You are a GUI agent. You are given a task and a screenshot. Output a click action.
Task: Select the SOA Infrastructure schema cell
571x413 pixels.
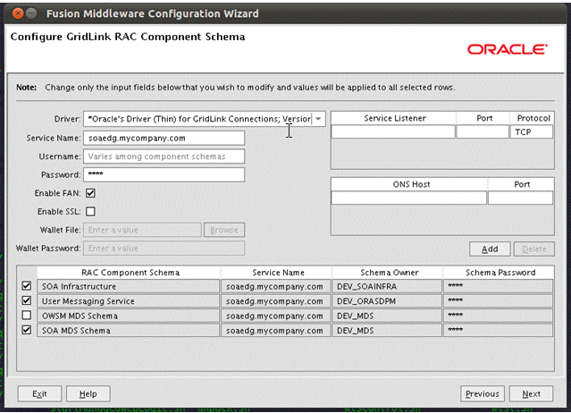[128, 286]
